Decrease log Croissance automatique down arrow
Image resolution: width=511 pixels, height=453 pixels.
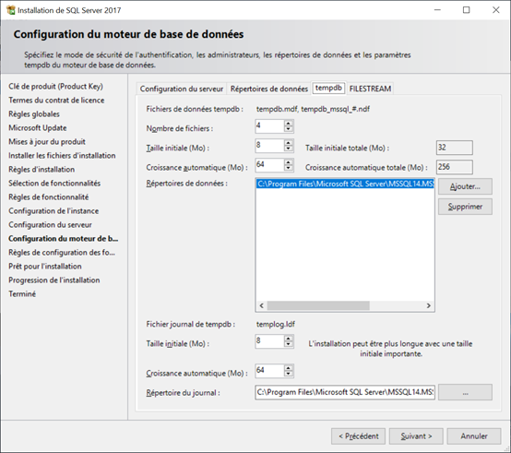(x=288, y=375)
